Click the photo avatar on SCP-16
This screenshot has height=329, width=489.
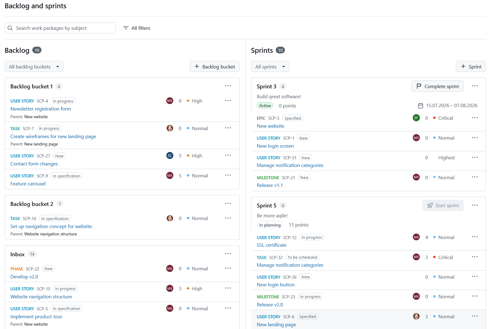coord(170,218)
